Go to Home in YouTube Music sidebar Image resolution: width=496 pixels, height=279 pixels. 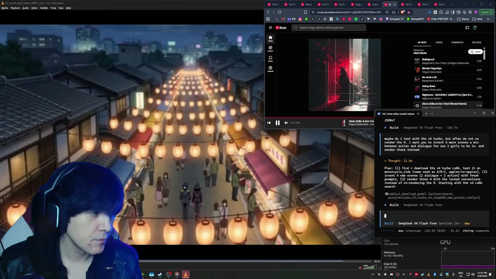click(270, 38)
